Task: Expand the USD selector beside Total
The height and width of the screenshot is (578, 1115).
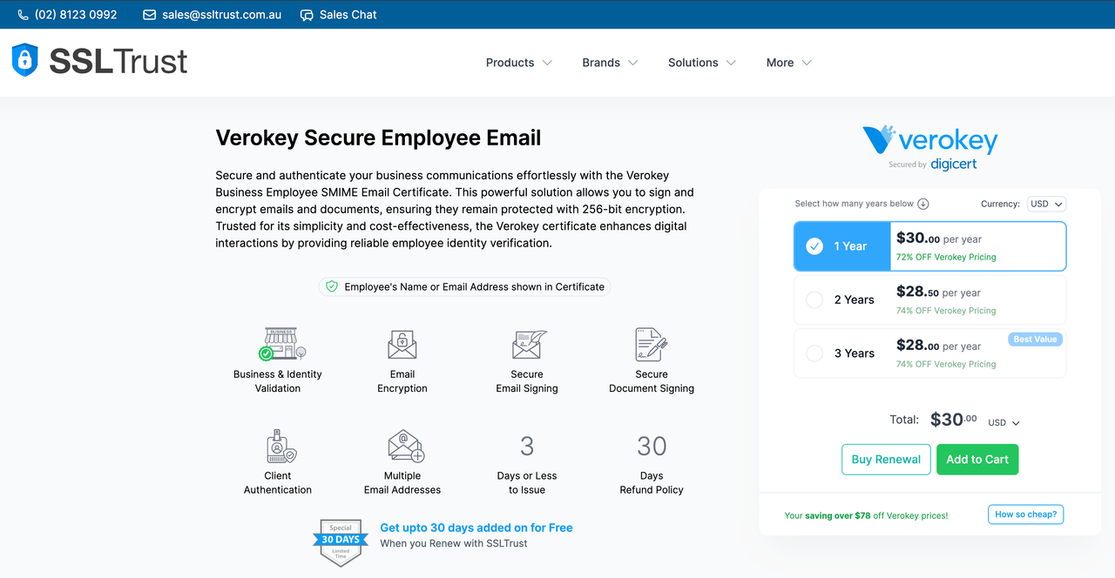Action: (1004, 423)
